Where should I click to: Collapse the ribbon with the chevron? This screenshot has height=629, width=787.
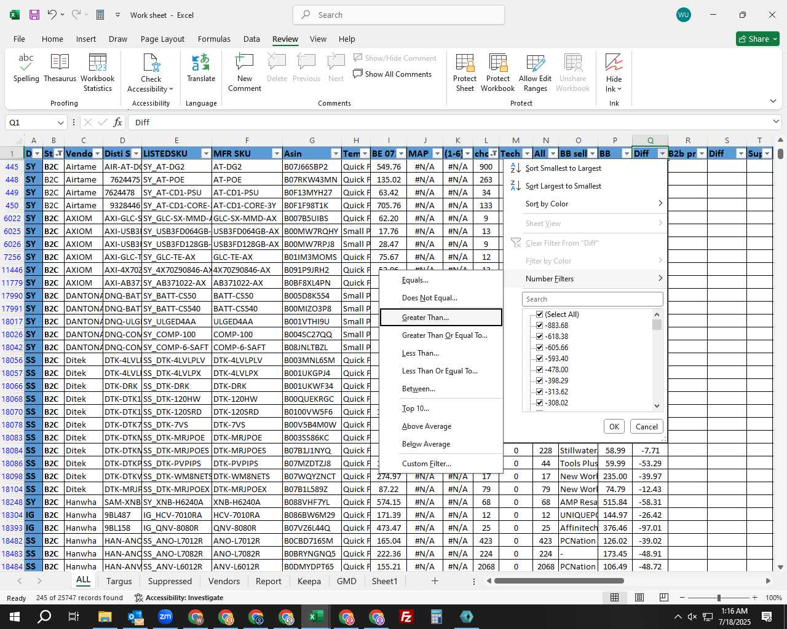click(x=773, y=101)
